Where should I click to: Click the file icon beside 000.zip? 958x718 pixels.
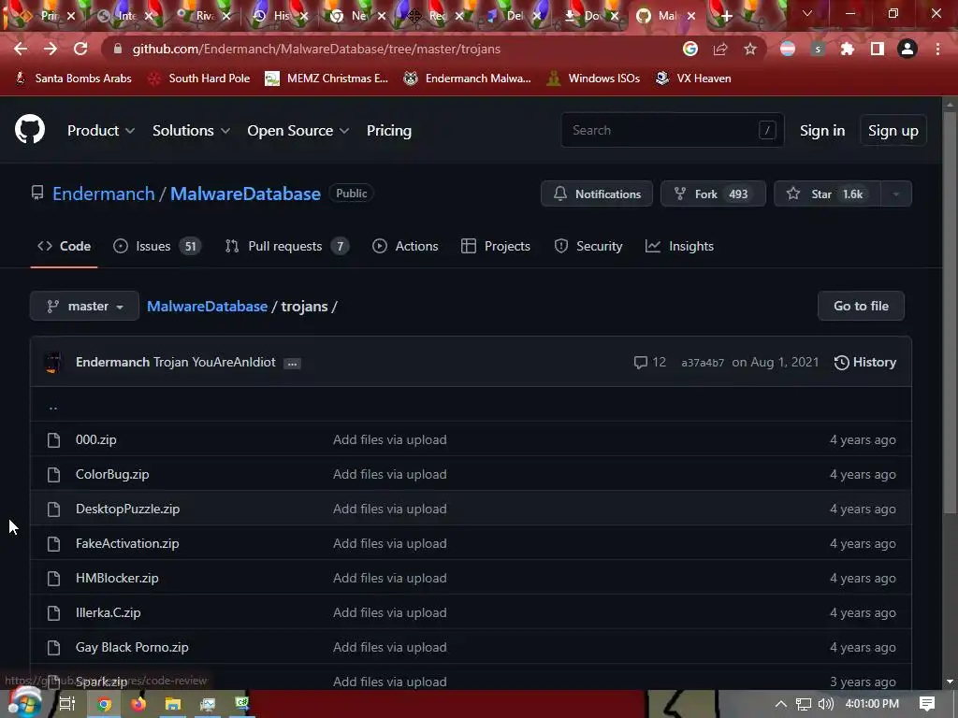[53, 439]
